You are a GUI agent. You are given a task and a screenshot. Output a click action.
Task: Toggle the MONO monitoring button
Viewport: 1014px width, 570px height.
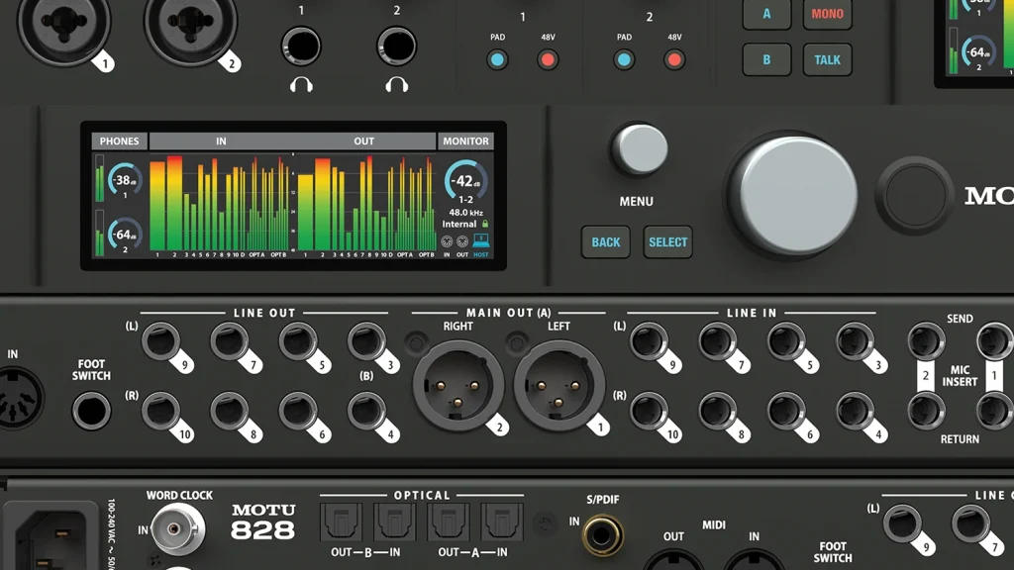(827, 14)
